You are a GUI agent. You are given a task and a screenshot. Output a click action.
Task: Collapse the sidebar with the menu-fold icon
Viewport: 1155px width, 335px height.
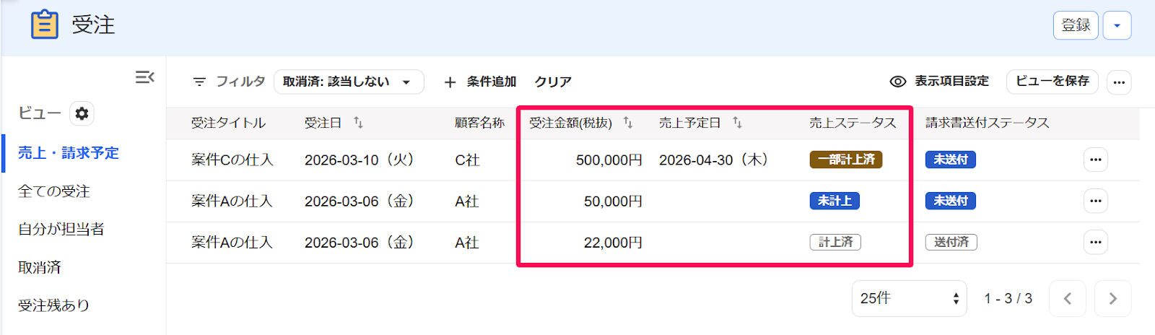tap(144, 77)
